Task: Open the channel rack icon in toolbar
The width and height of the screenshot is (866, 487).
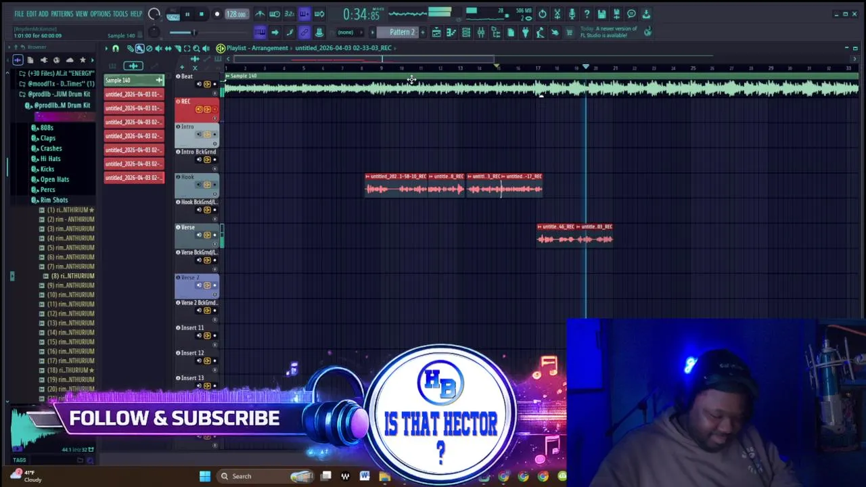Action: 465,32
